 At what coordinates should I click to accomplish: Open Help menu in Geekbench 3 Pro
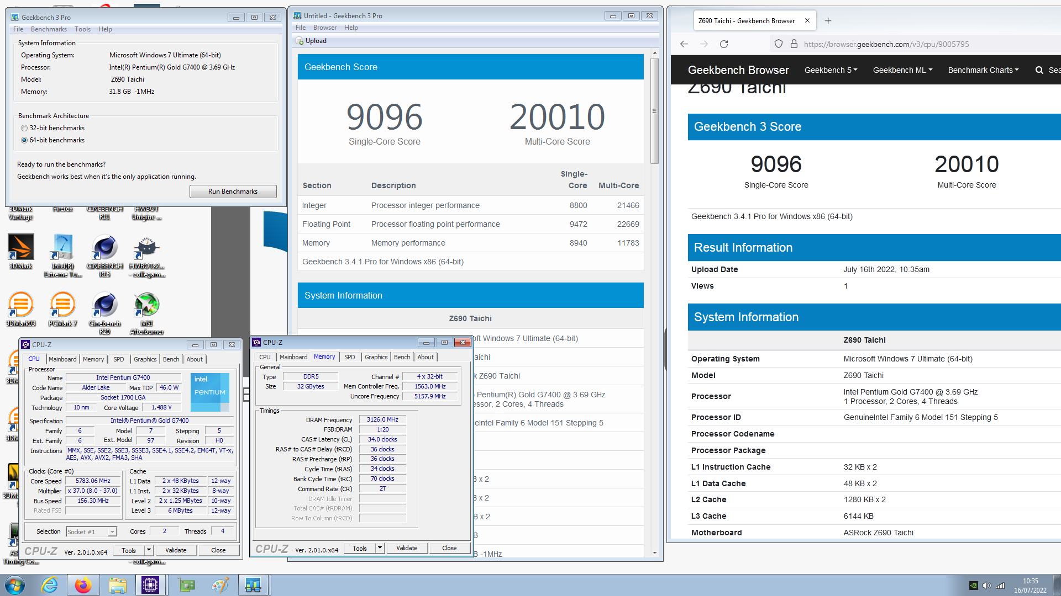pos(105,29)
